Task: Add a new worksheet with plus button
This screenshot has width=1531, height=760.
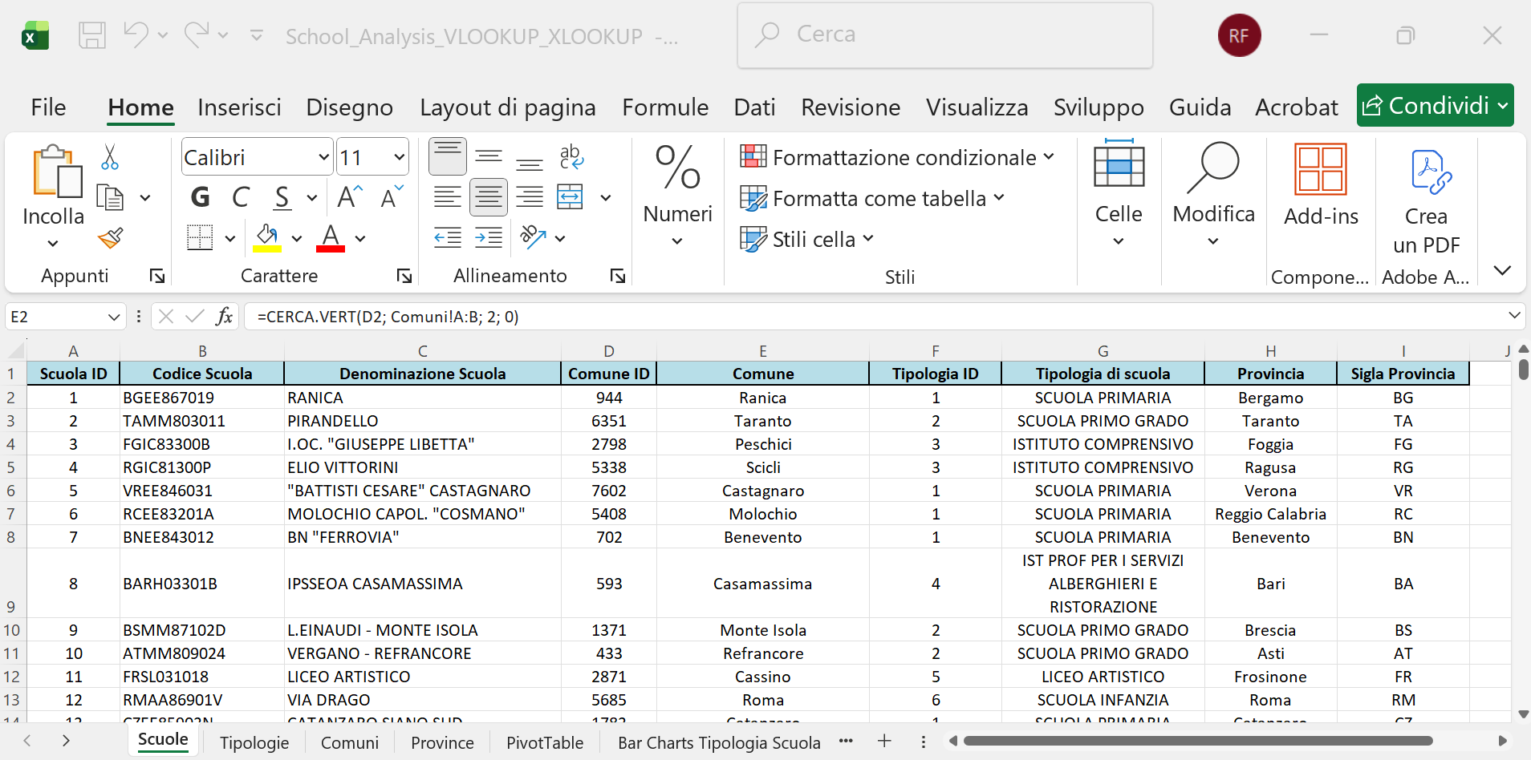Action: pyautogui.click(x=885, y=742)
